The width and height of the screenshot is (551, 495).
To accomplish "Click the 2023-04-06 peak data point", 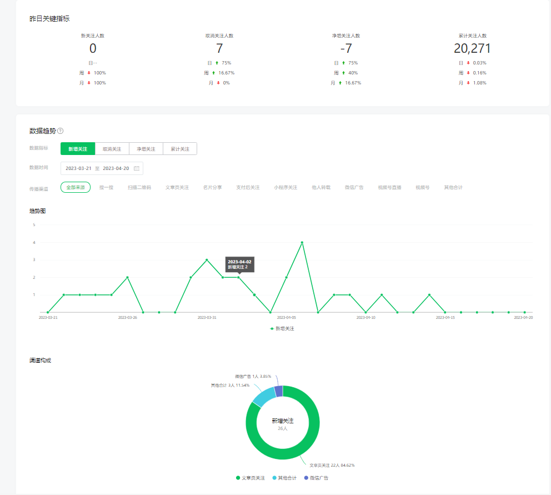I will tap(302, 242).
